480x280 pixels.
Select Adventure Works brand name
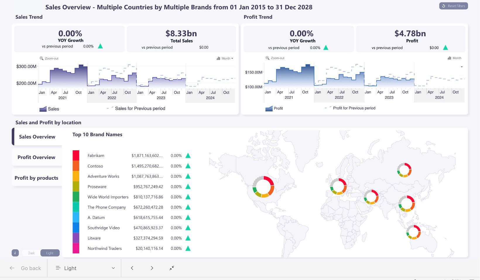(103, 176)
